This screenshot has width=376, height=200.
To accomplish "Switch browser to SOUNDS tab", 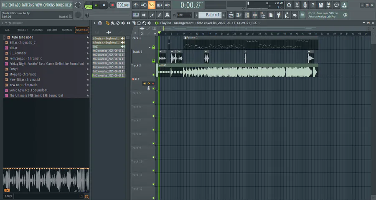I will [67, 30].
